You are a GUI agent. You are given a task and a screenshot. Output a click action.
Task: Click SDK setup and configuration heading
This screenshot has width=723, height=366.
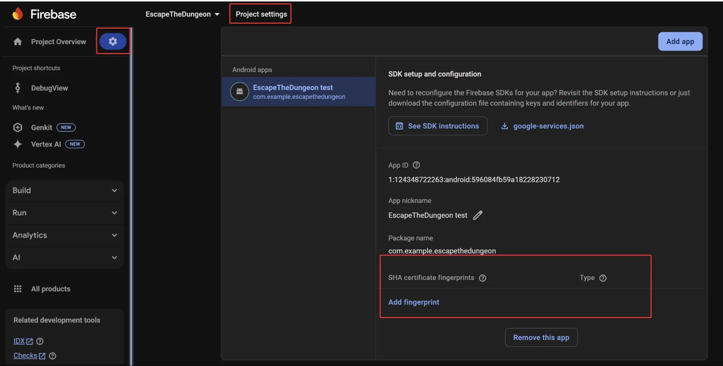435,74
